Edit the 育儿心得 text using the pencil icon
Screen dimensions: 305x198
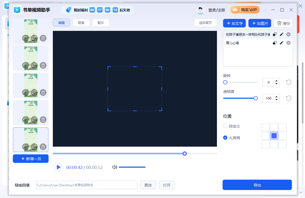(282, 43)
